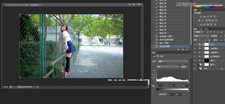
Task: Hide the 自然饱和度 1 layer
Action: (x=195, y=57)
